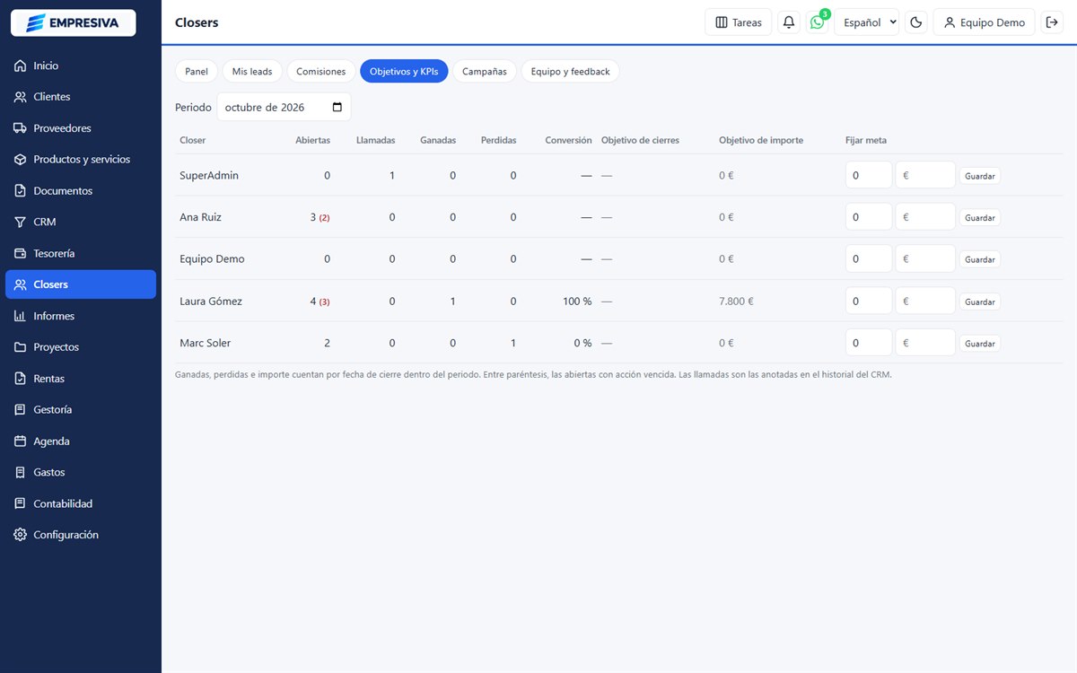The width and height of the screenshot is (1077, 673).
Task: Click the Inicio house icon in sidebar
Action: 21,66
